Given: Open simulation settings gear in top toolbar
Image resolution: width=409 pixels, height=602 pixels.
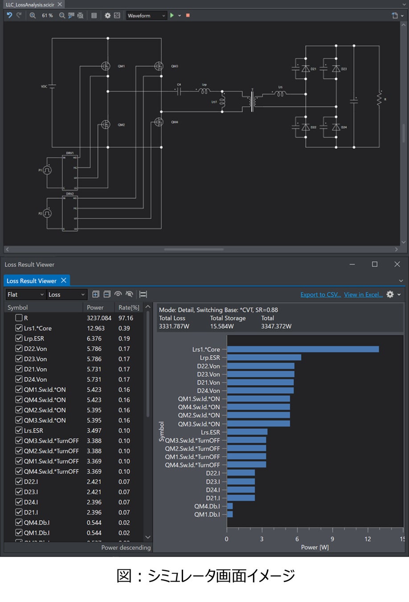Looking at the screenshot, I should pyautogui.click(x=107, y=15).
